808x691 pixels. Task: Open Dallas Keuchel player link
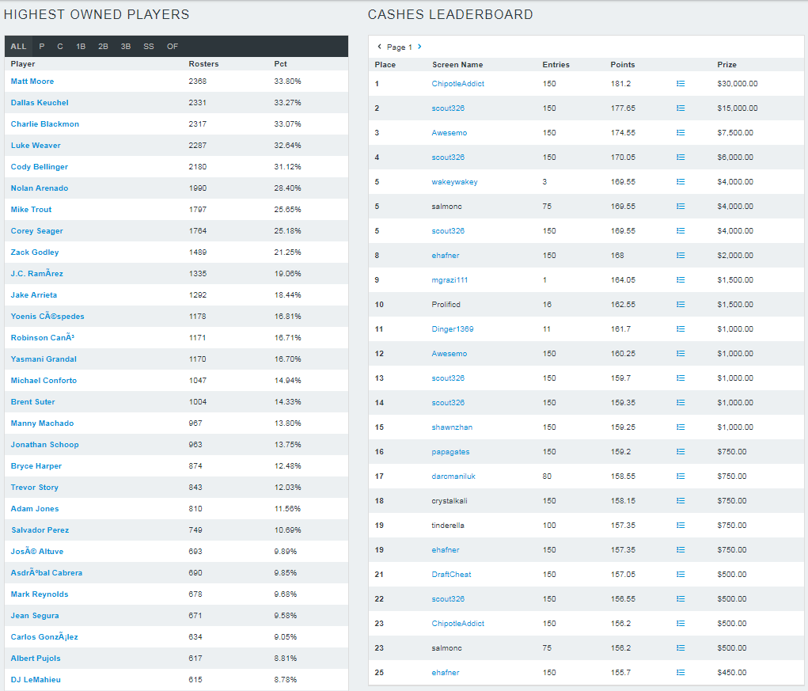point(40,103)
